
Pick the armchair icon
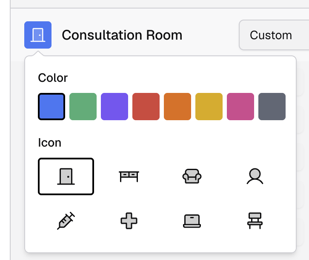point(192,176)
